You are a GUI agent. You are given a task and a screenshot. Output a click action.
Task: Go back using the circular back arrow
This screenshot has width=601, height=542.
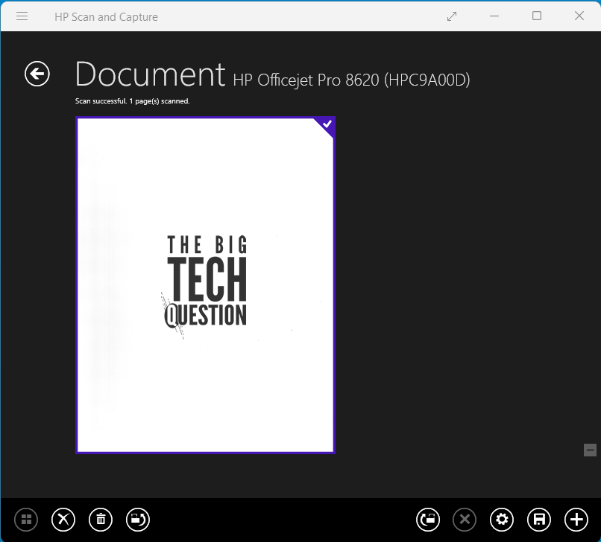[37, 74]
